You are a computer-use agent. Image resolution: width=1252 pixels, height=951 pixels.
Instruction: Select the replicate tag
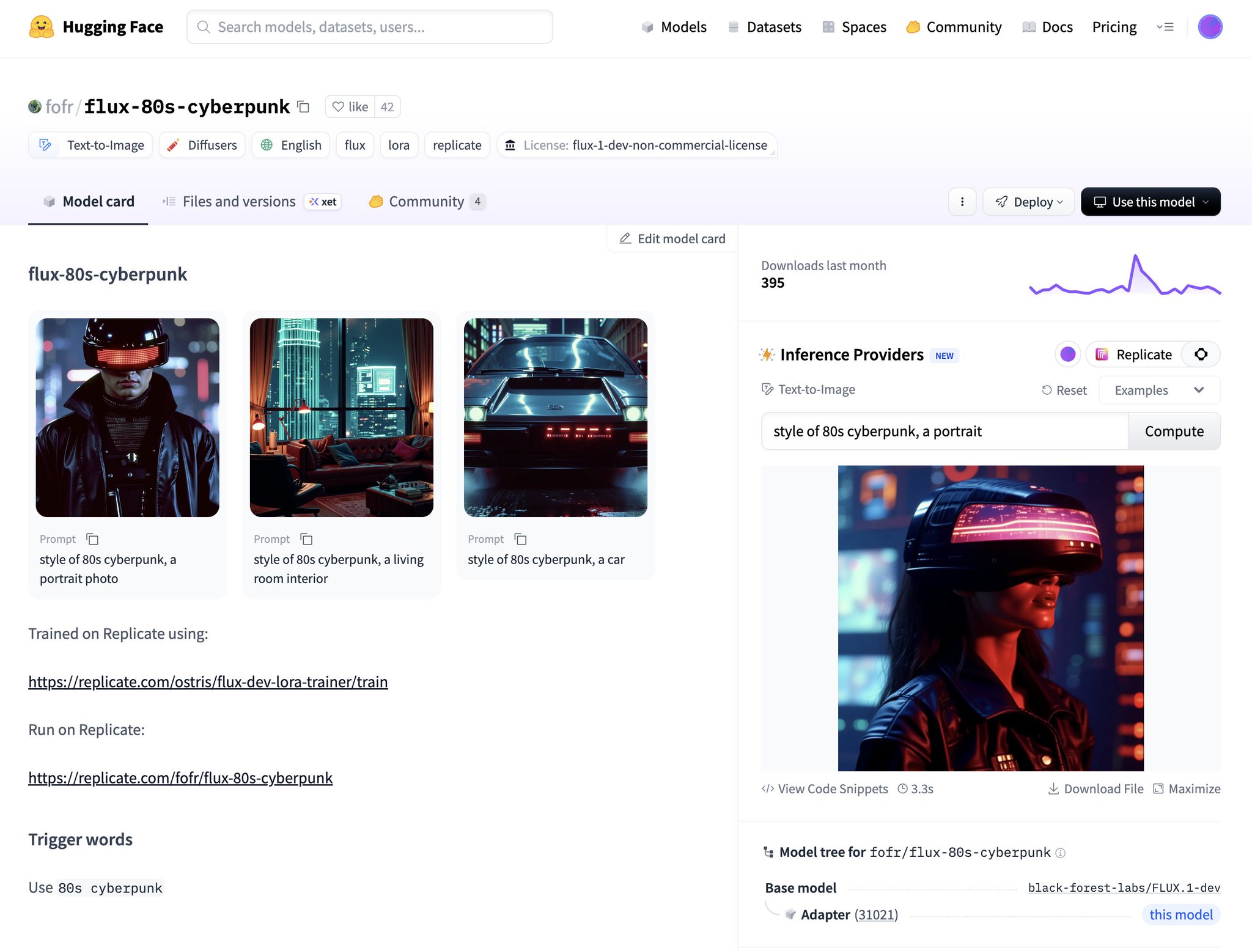(x=457, y=145)
